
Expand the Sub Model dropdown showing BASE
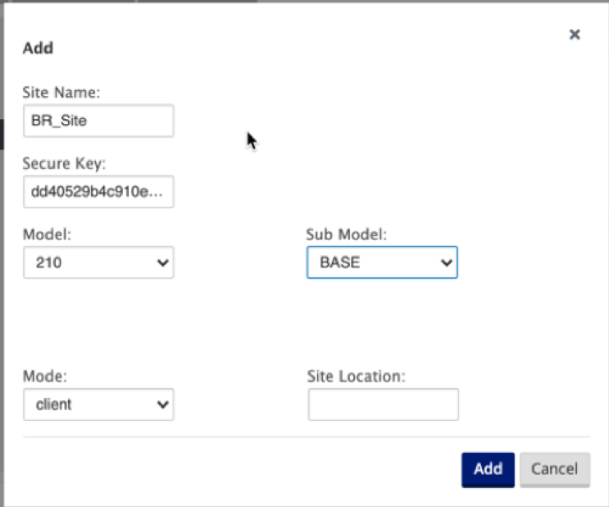[x=382, y=263]
